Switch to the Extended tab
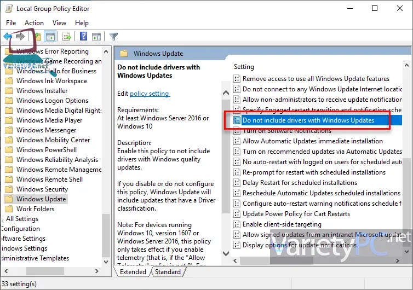 coord(133,272)
